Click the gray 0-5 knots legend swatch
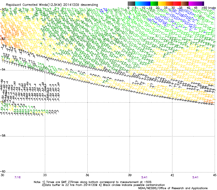The width and height of the screenshot is (217, 190). [131, 4]
